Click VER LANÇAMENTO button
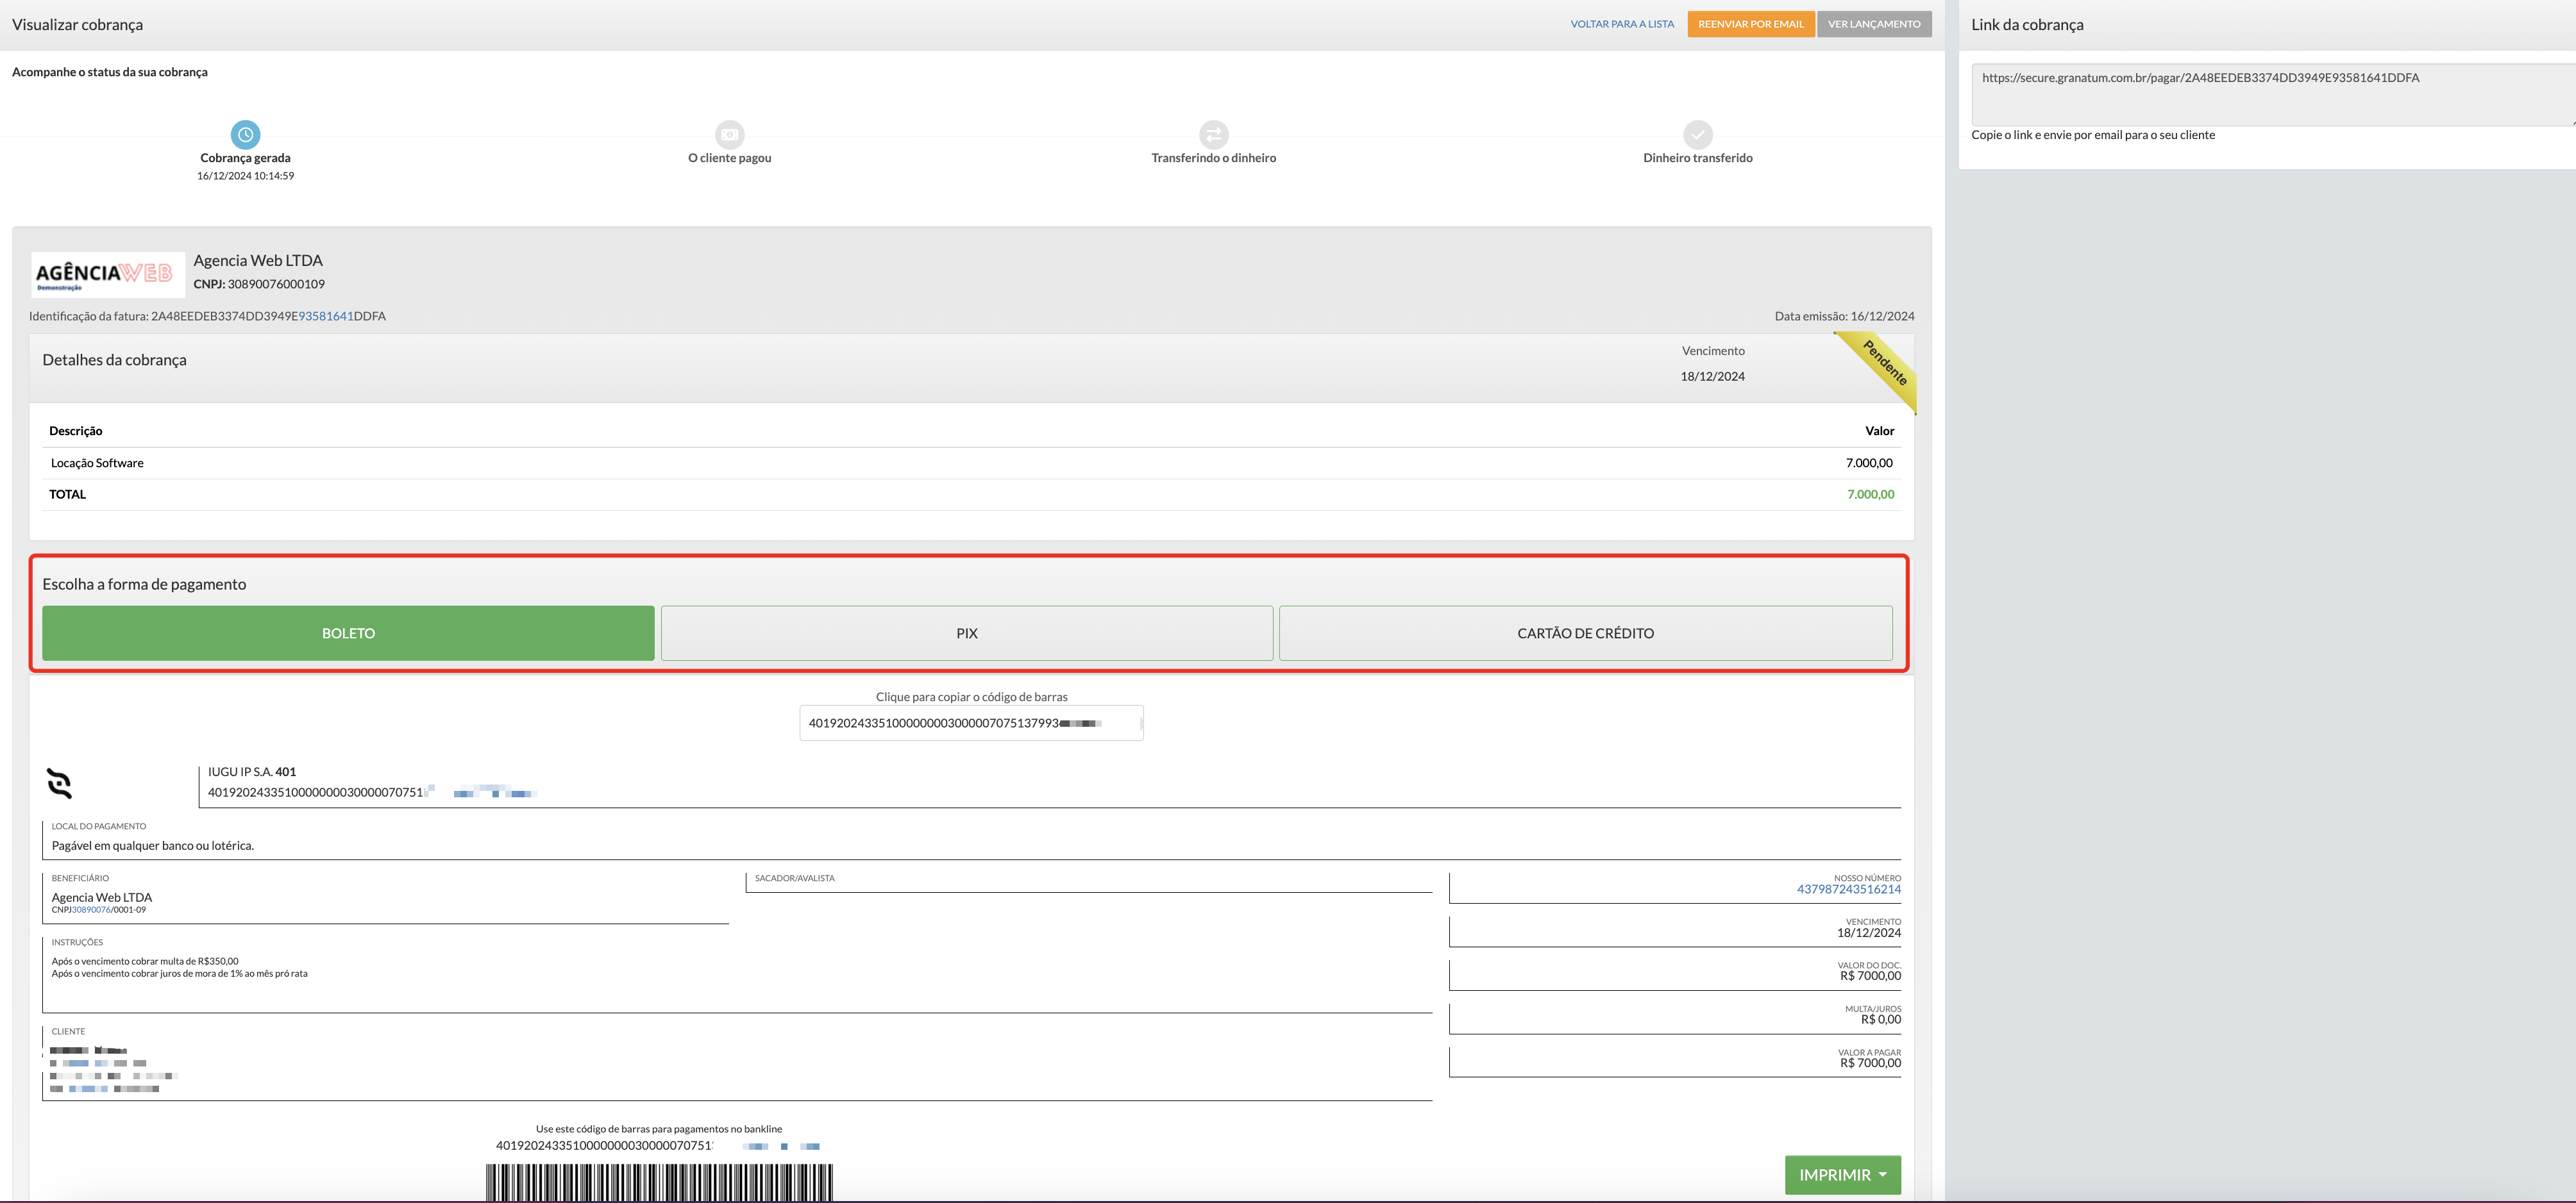This screenshot has height=1203, width=2576. click(1873, 24)
